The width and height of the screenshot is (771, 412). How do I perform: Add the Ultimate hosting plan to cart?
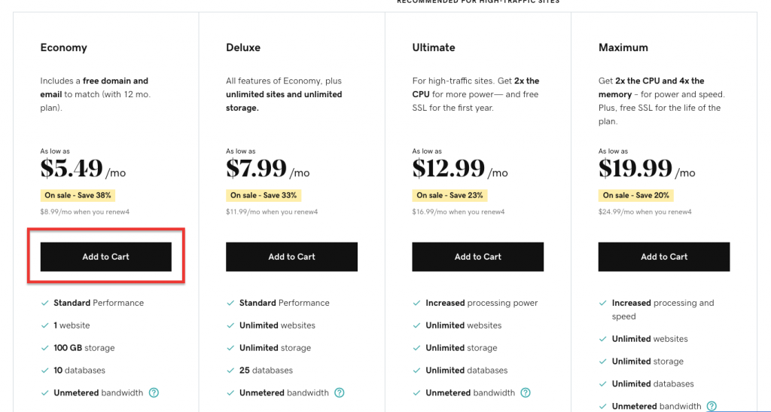(x=477, y=257)
